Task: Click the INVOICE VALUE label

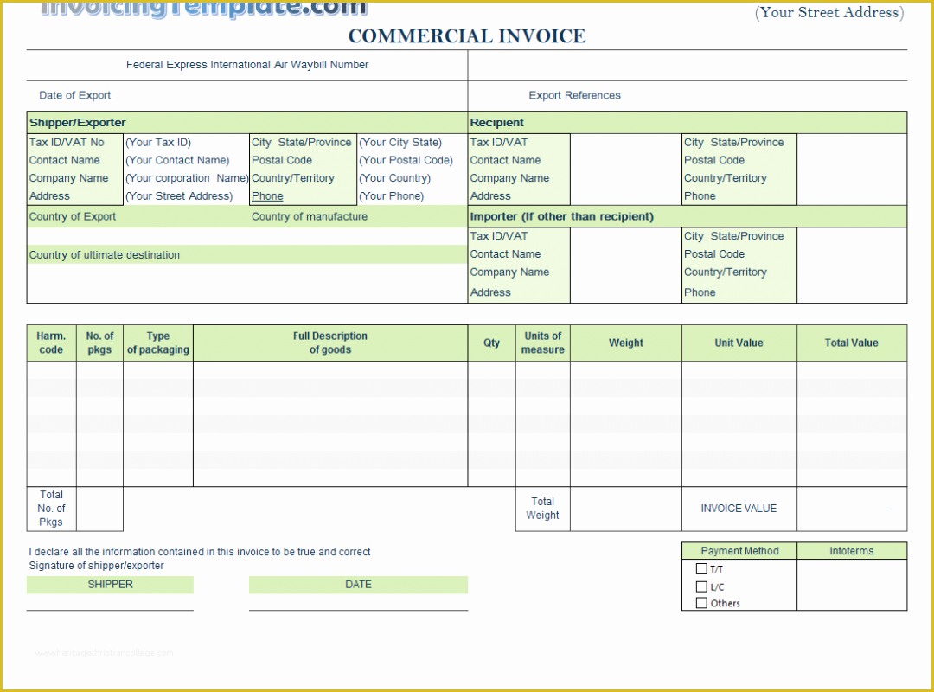Action: coord(739,509)
